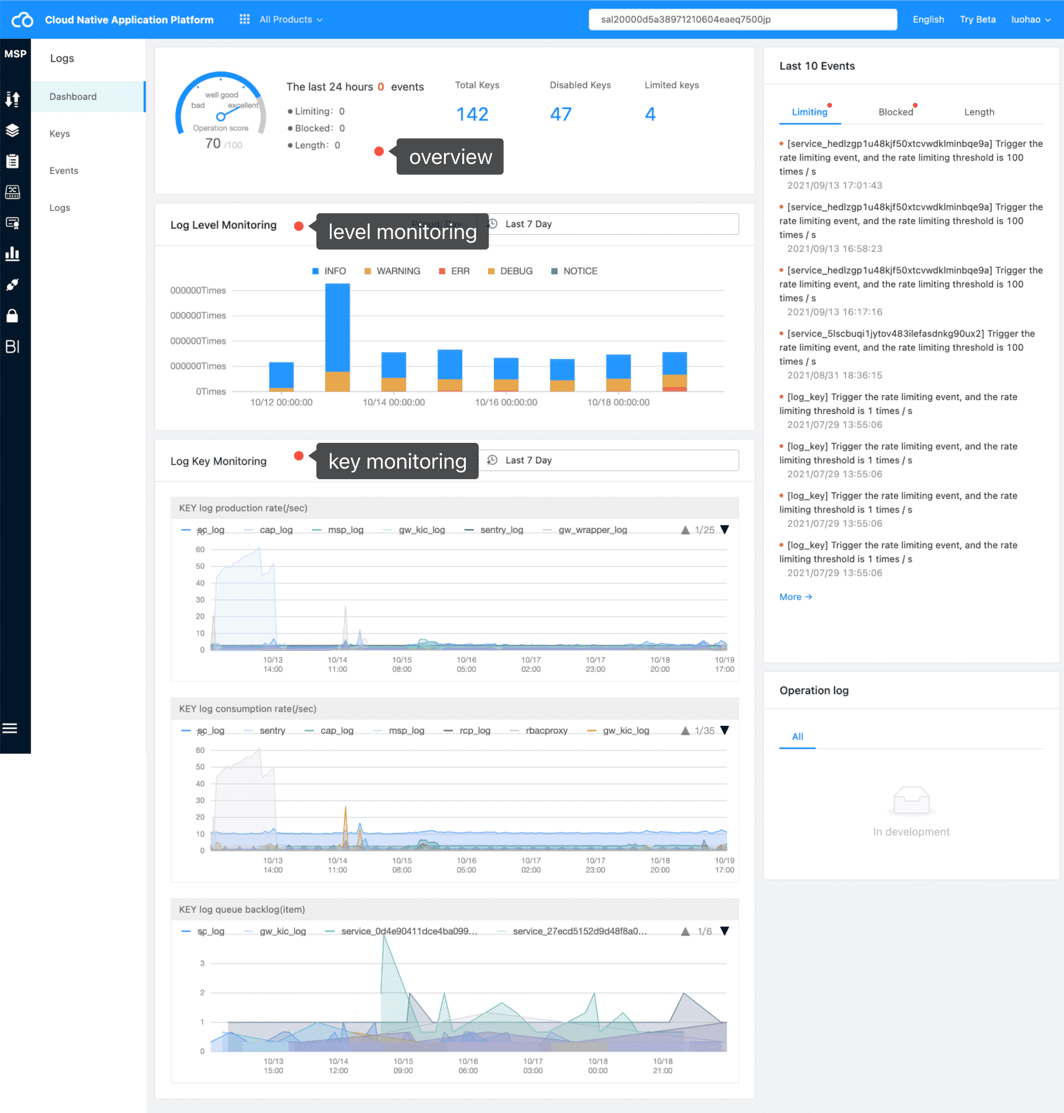Previous legend page in production rate chart
This screenshot has height=1113, width=1064.
pyautogui.click(x=685, y=530)
